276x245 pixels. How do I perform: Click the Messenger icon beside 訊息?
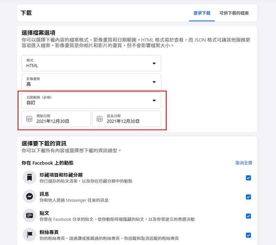[x=30, y=196]
